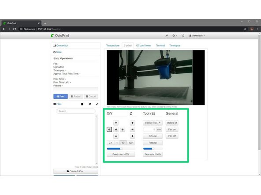This screenshot has height=195, width=261.
Task: Click the OctoPrint logo
Action: (x=60, y=36)
